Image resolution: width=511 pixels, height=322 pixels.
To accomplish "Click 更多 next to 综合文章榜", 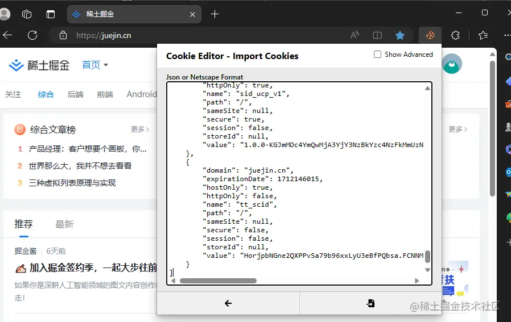I will pyautogui.click(x=140, y=129).
